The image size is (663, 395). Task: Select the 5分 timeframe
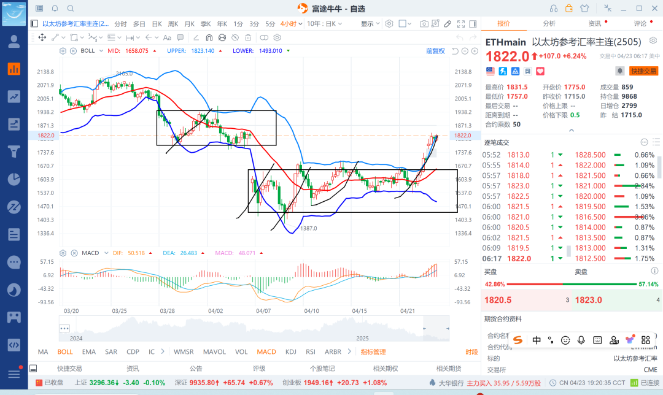click(269, 24)
